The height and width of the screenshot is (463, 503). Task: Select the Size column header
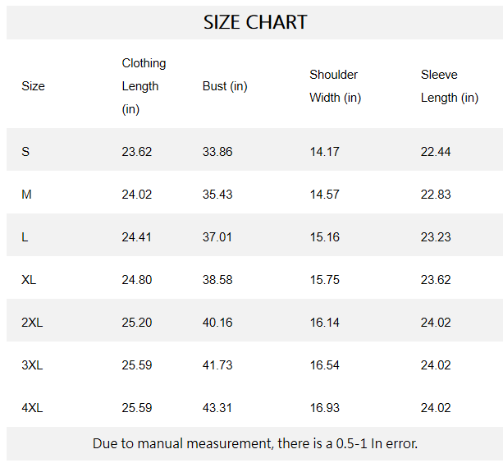[33, 86]
